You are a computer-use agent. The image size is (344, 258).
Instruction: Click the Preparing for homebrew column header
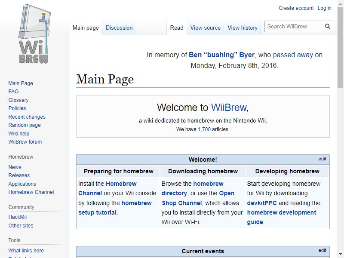point(119,171)
